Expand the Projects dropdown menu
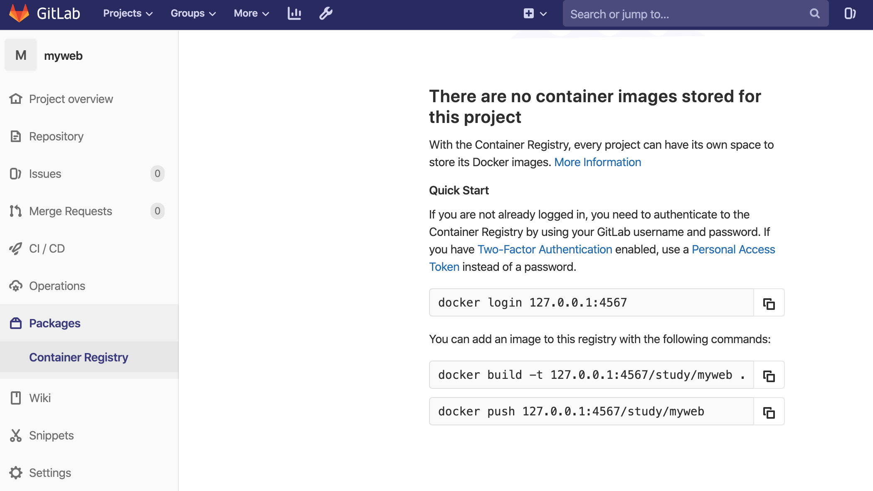Viewport: 873px width, 491px height. pyautogui.click(x=128, y=13)
